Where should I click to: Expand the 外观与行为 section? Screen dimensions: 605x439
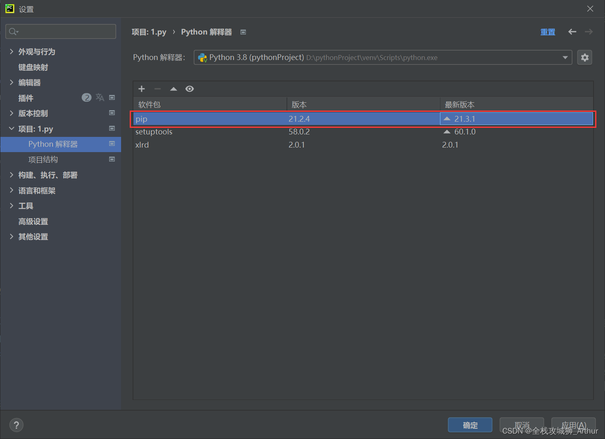(11, 51)
